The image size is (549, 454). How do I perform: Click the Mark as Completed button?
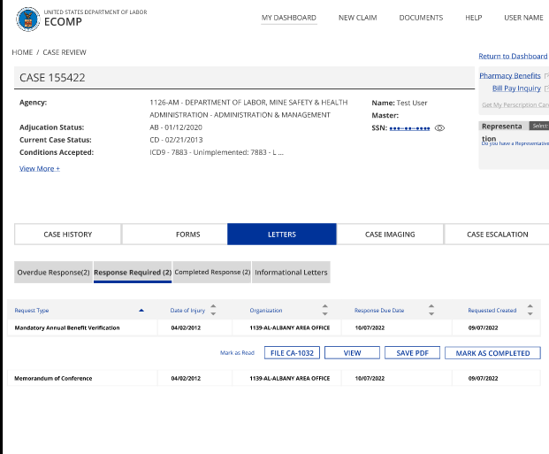click(492, 353)
